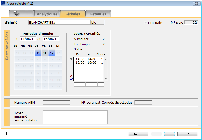Image resolution: width=202 pixels, height=140 pixels.
Task: Deselect calendar day 16
Action: [x=52, y=53]
